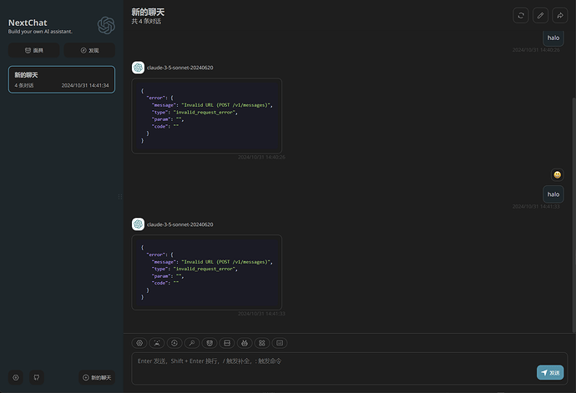Click Build your own AI assistant text
The height and width of the screenshot is (393, 576).
coord(40,32)
